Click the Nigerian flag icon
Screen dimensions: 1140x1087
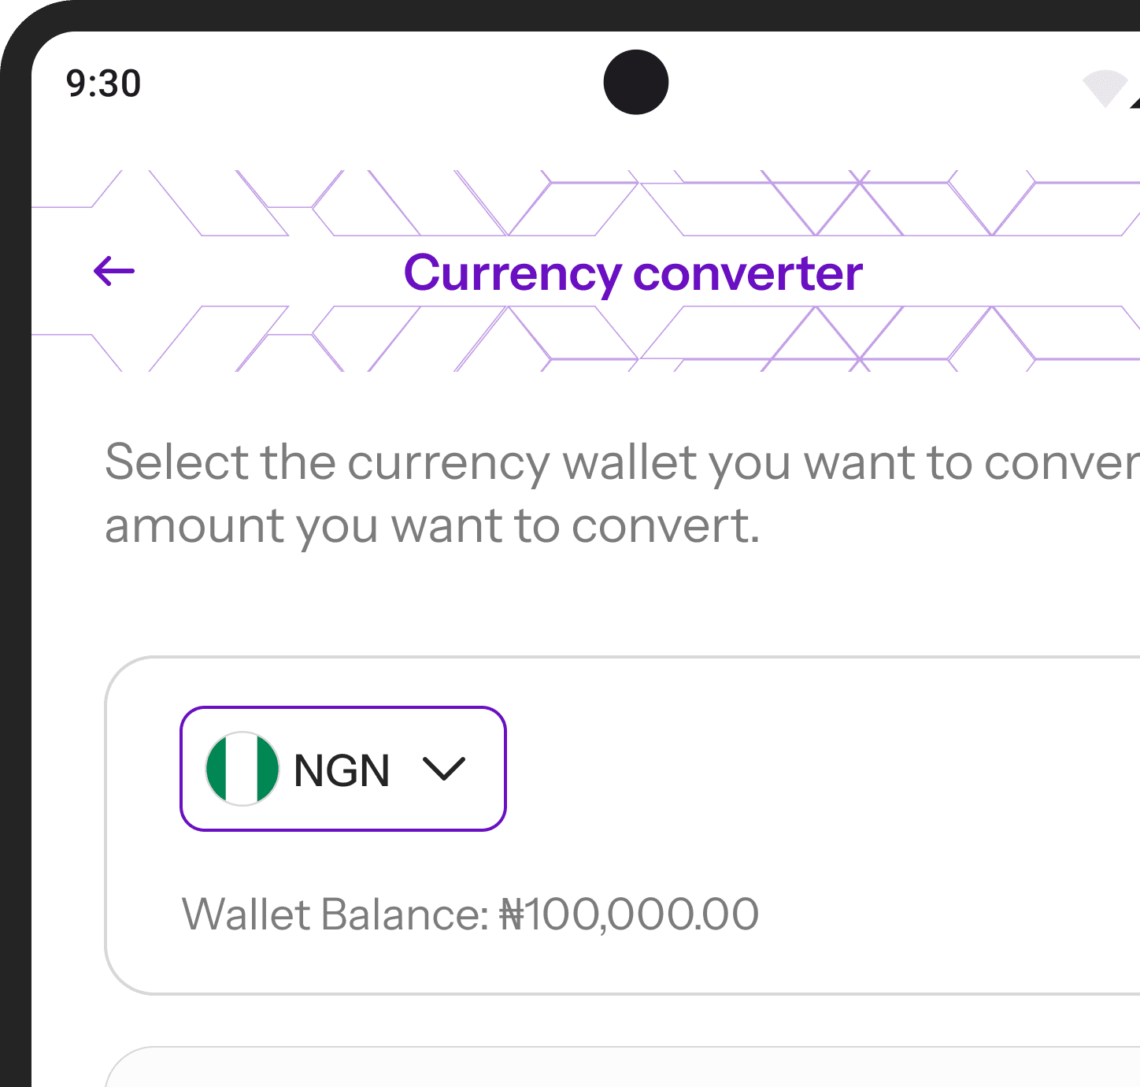pos(242,768)
